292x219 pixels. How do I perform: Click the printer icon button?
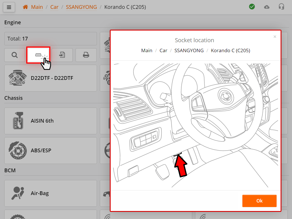point(86,55)
